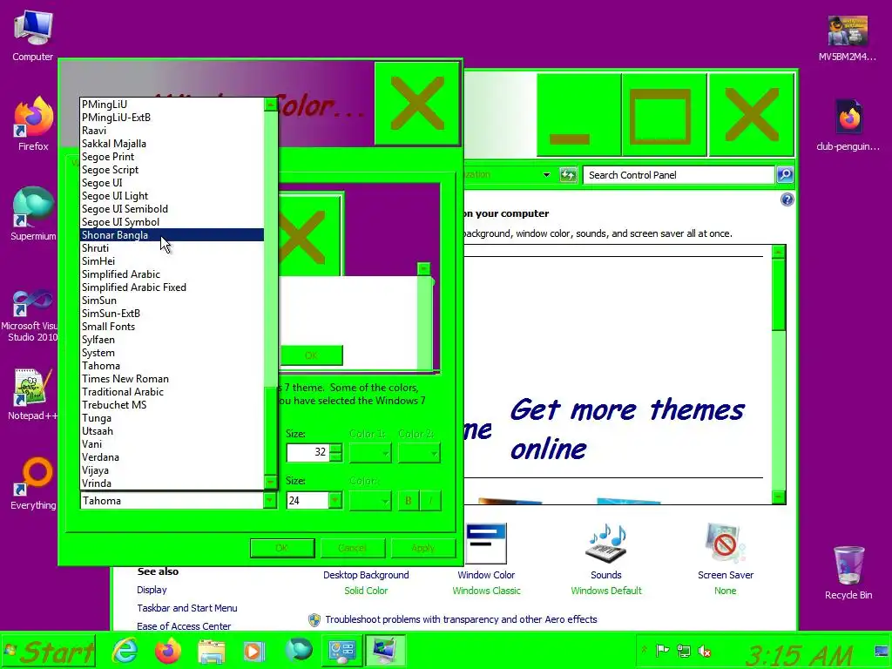Choose Segoe Script font entry
Image resolution: width=892 pixels, height=669 pixels.
[172, 170]
